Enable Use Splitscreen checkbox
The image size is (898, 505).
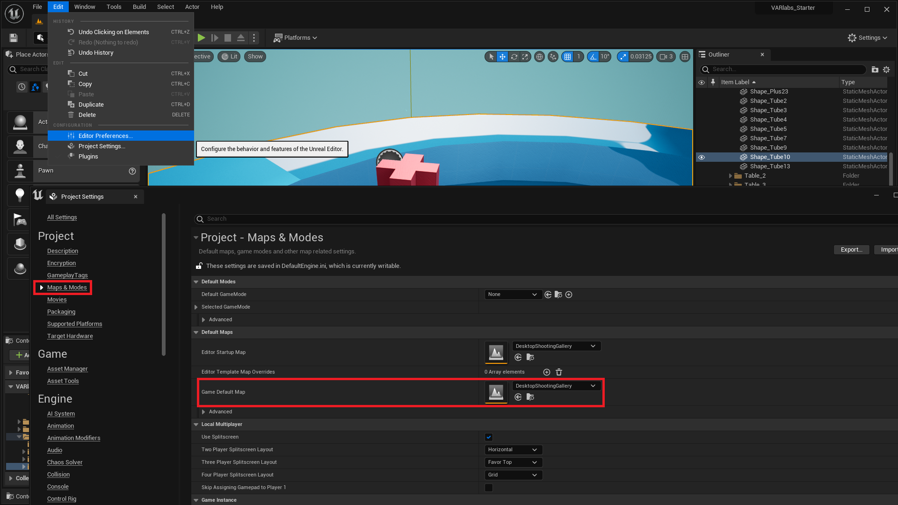(488, 437)
